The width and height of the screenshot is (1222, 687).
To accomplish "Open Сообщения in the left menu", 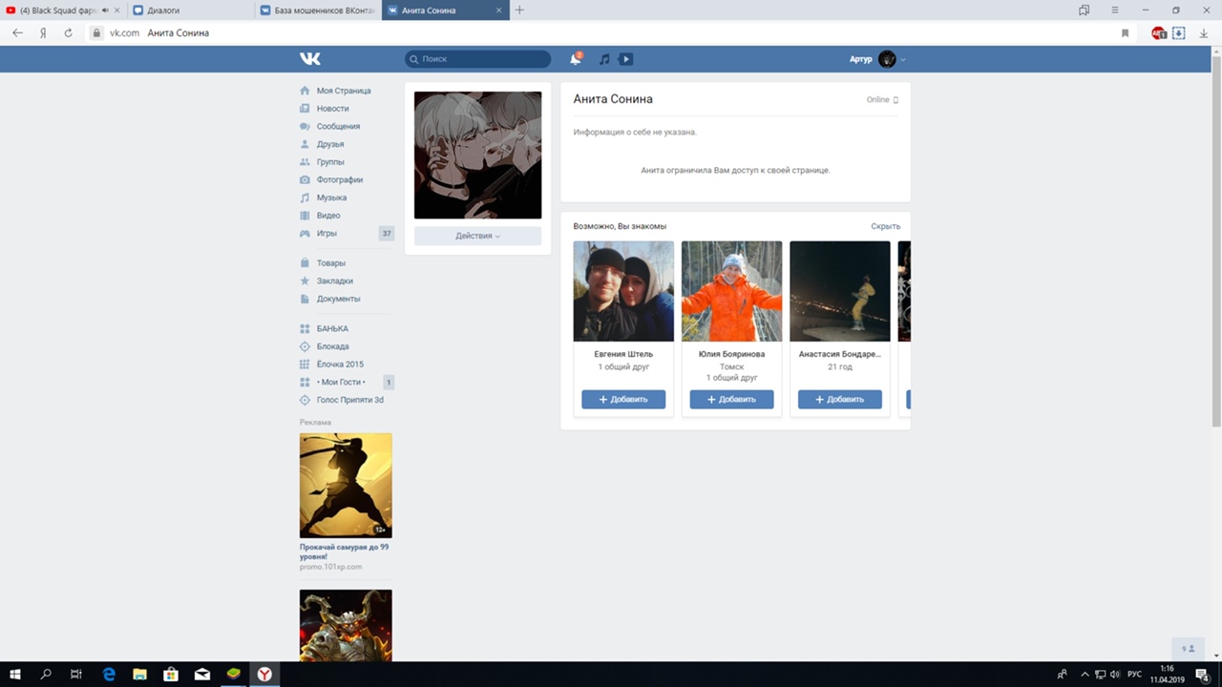I will coord(338,126).
